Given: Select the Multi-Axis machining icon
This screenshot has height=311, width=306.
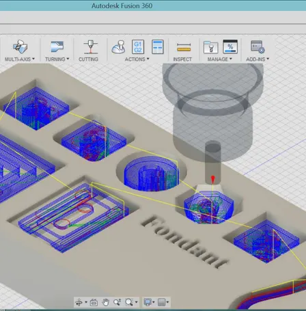Looking at the screenshot, I should click(x=20, y=46).
